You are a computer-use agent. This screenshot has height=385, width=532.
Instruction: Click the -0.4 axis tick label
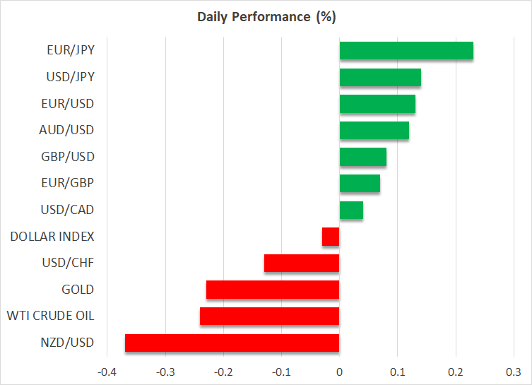(x=107, y=372)
